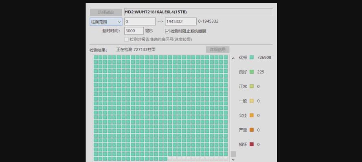
Task: Click the 优秀 green color swatch
Action: point(252,58)
